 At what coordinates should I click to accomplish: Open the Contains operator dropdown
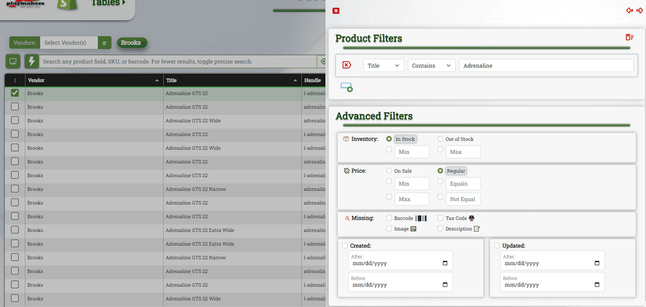click(432, 65)
